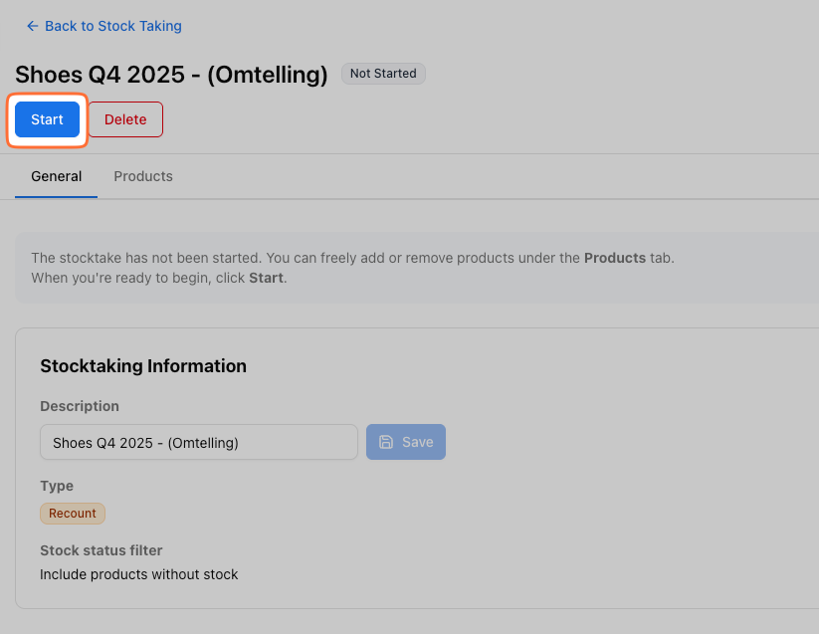Click the bold Start word in banner
The image size is (819, 634).
click(266, 278)
